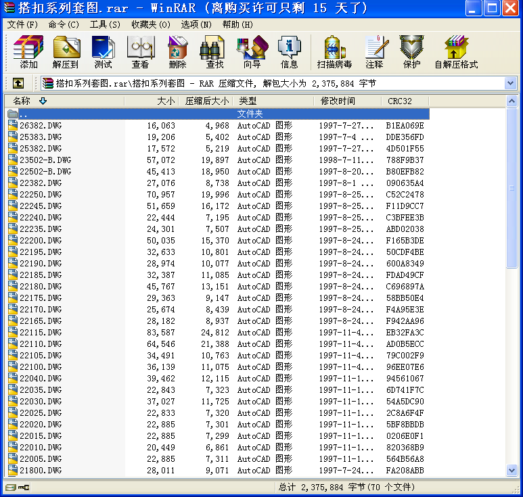Viewport: 523px width, 497px height.
Task: Click the Add (添加) toolbar icon
Action: coord(28,51)
